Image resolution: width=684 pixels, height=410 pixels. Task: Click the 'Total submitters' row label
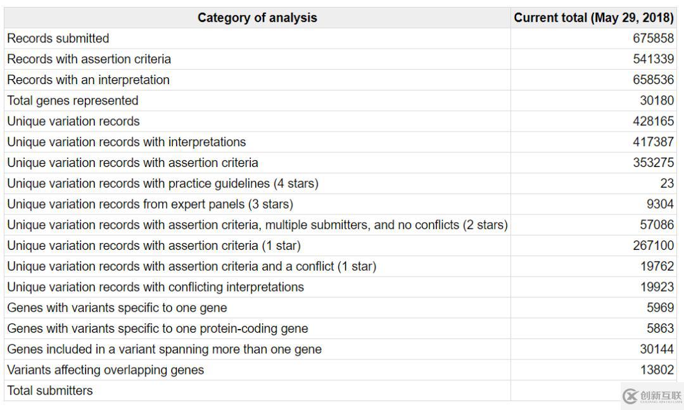pyautogui.click(x=50, y=391)
